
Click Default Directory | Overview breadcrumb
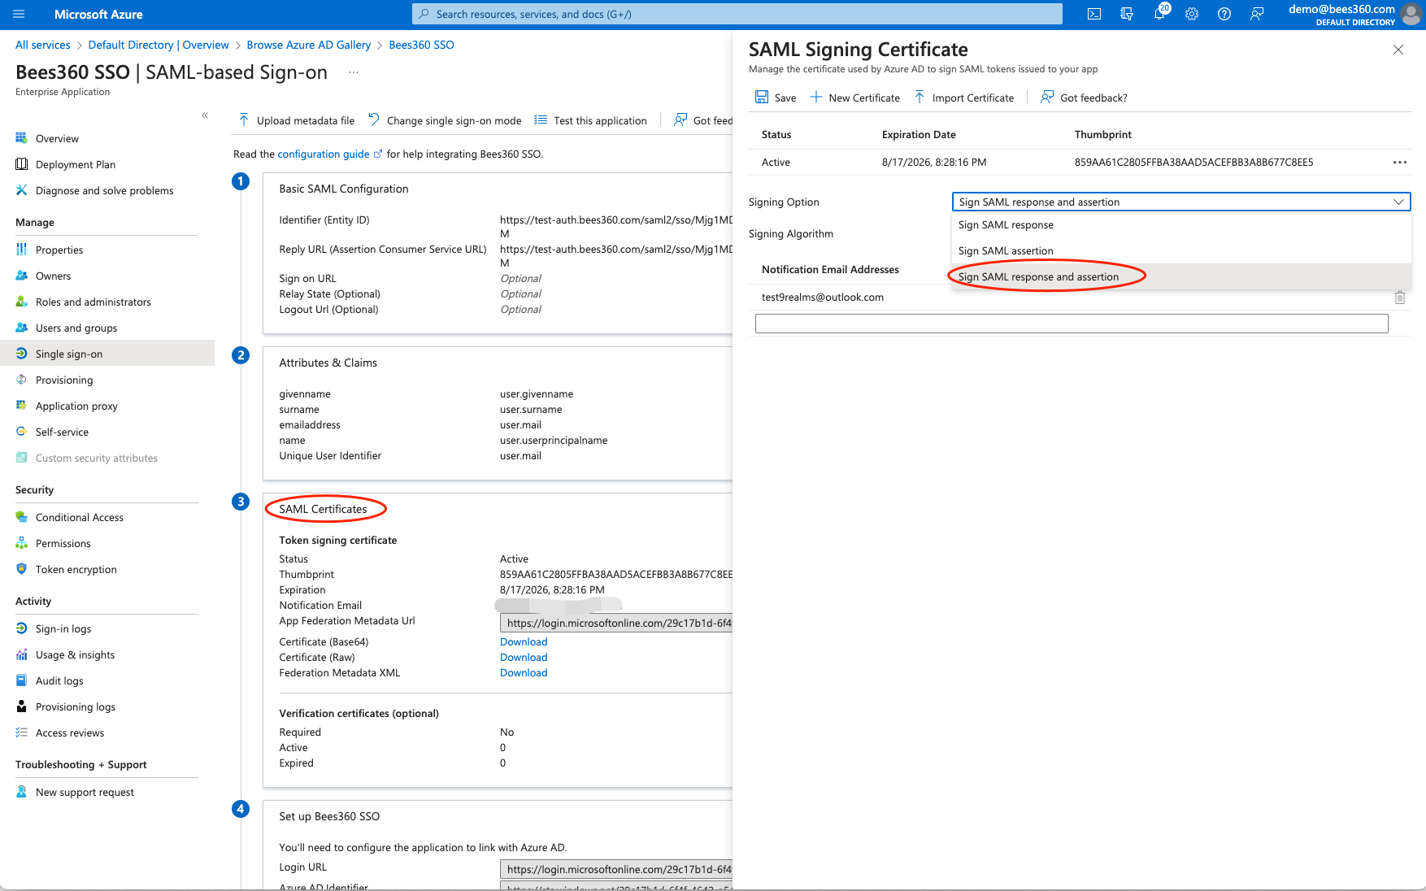(159, 45)
